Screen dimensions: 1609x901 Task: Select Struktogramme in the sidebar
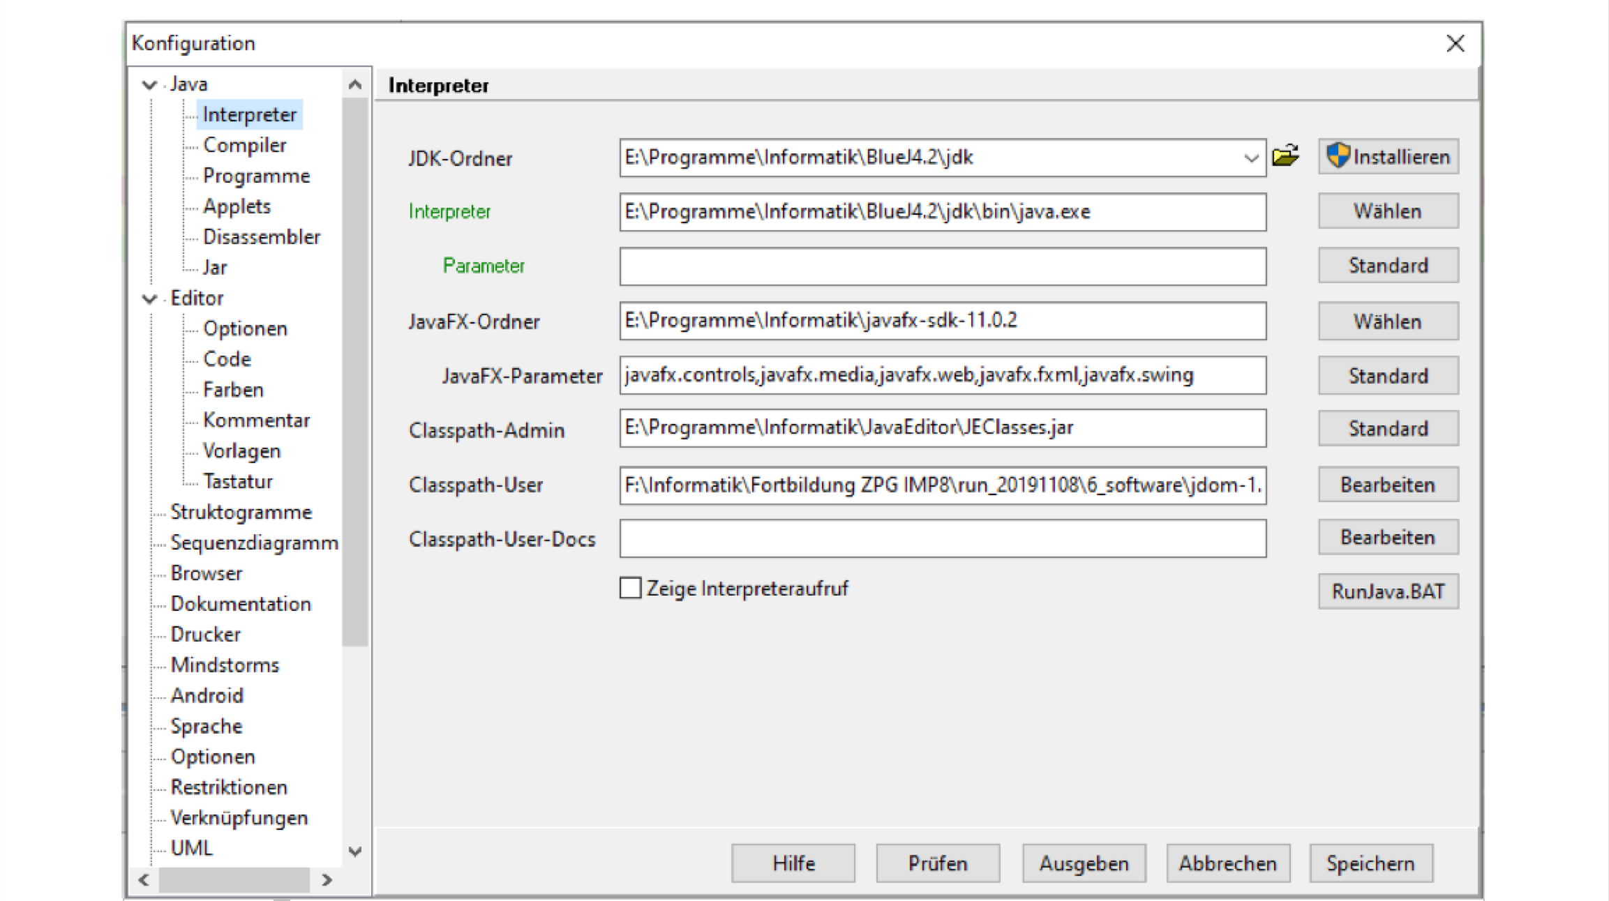[x=241, y=512]
